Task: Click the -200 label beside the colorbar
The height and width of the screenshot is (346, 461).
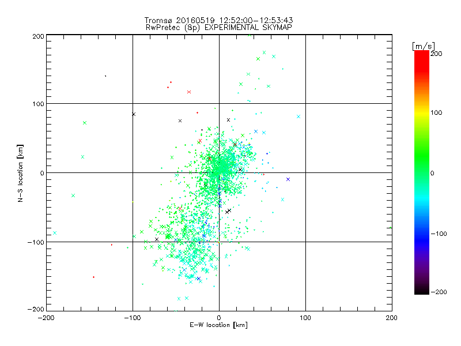Action: 439,292
